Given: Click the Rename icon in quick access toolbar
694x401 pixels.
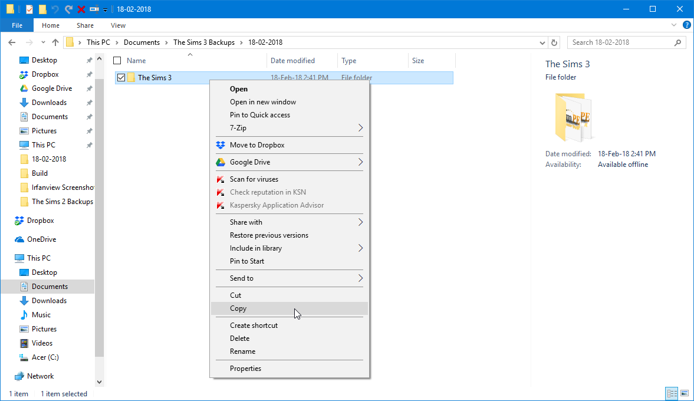Looking at the screenshot, I should click(x=94, y=9).
